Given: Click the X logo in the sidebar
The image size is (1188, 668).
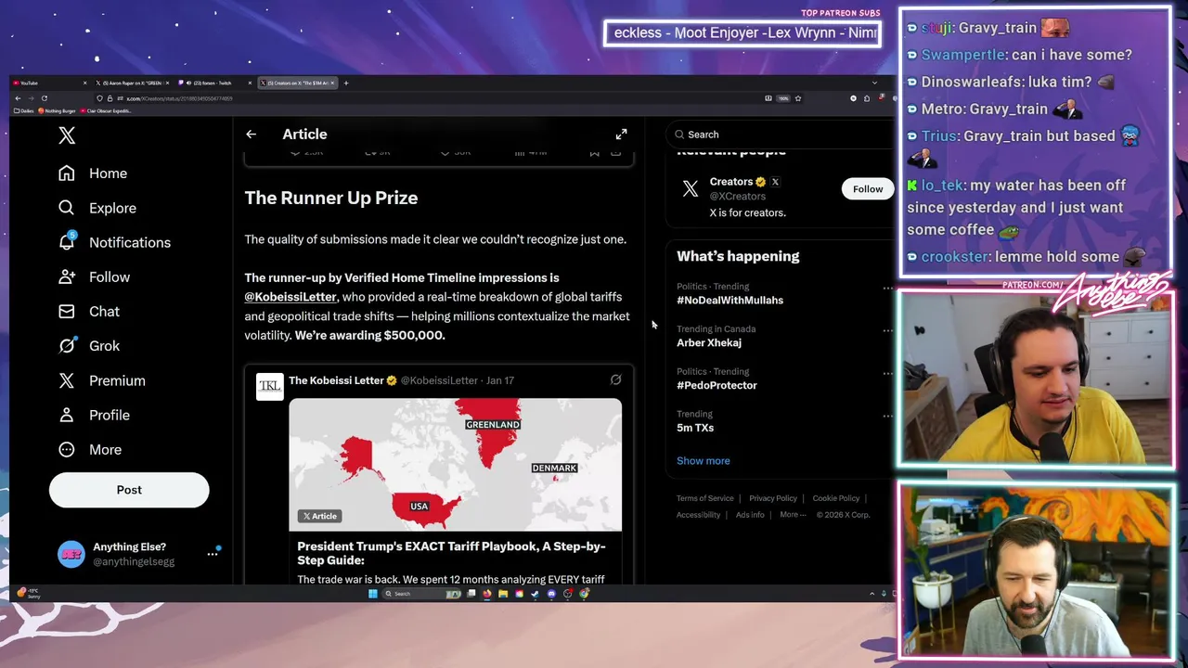Looking at the screenshot, I should [x=67, y=135].
